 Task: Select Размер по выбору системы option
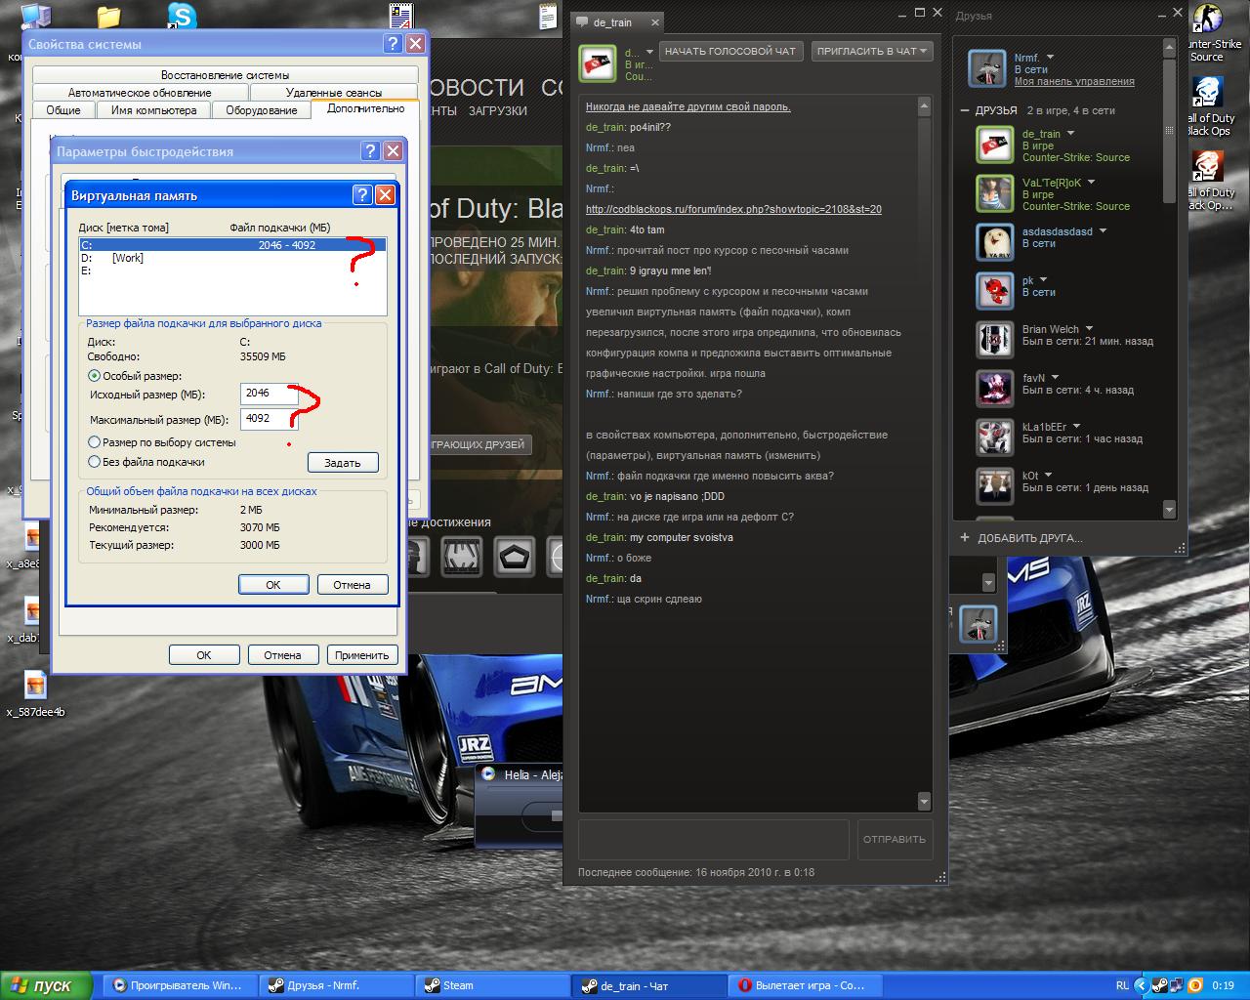coord(95,442)
